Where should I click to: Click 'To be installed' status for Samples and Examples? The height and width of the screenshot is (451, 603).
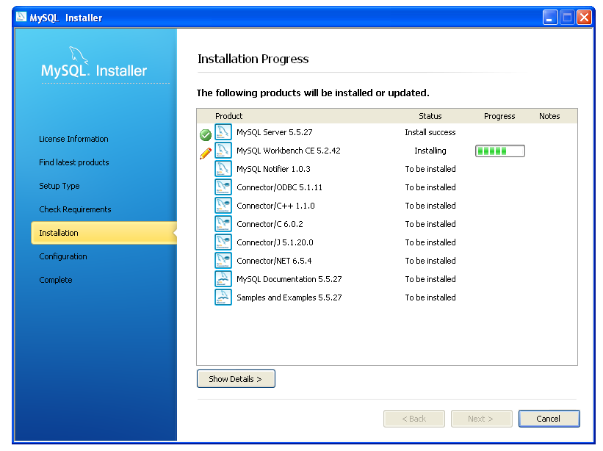[430, 297]
